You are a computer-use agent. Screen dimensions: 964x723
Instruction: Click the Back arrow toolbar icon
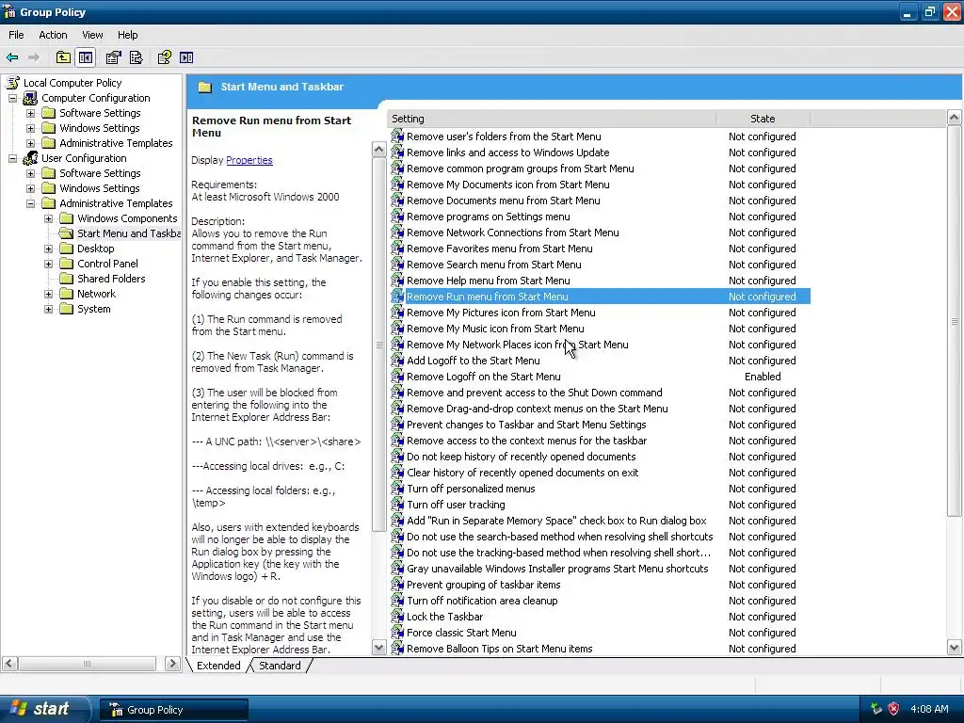(x=12, y=57)
